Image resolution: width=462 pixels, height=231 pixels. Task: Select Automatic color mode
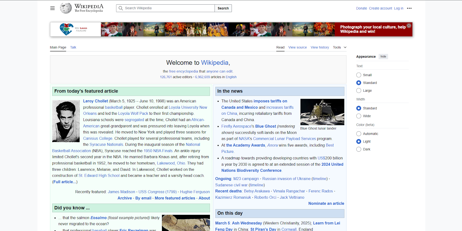click(x=359, y=134)
